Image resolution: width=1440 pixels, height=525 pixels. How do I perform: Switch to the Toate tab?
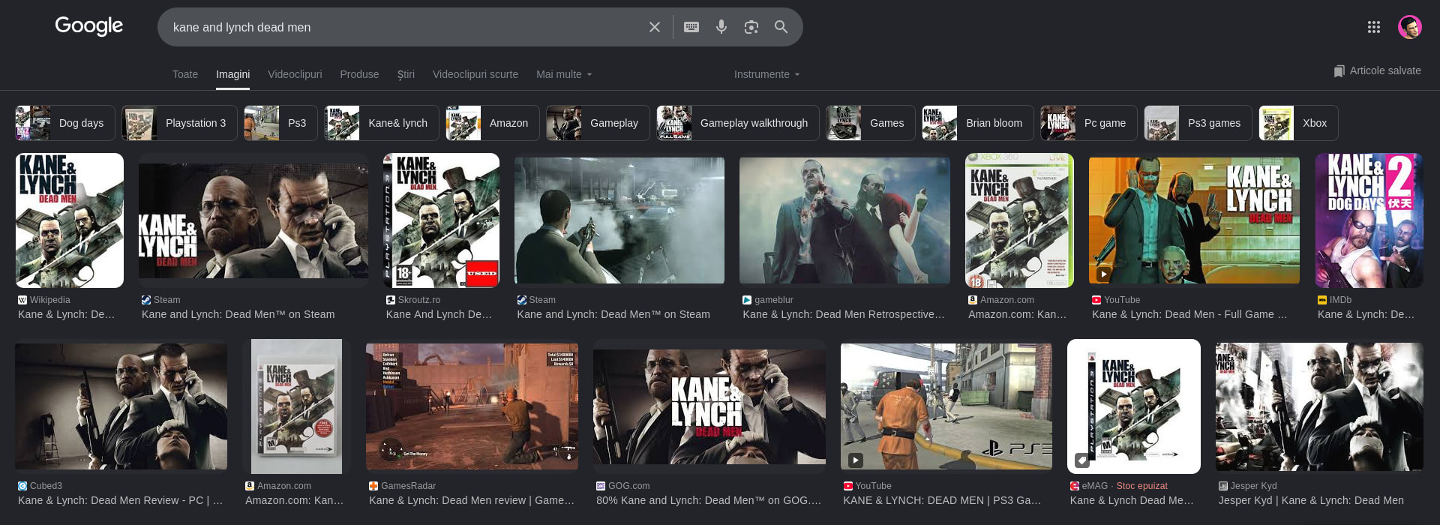pos(185,74)
